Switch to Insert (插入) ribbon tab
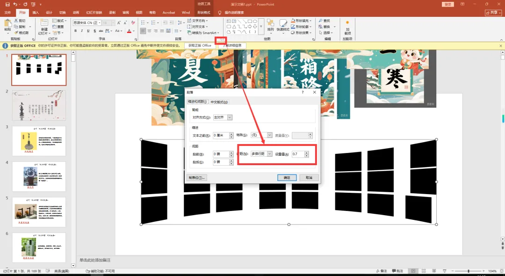The image size is (505, 276). pos(36,13)
